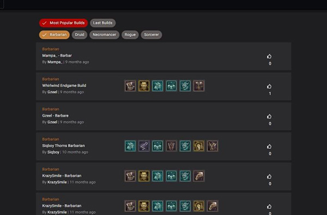The height and width of the screenshot is (215, 327).
Task: Click the gold skill icon in Whirlwind Endgame Build row
Action: click(144, 86)
